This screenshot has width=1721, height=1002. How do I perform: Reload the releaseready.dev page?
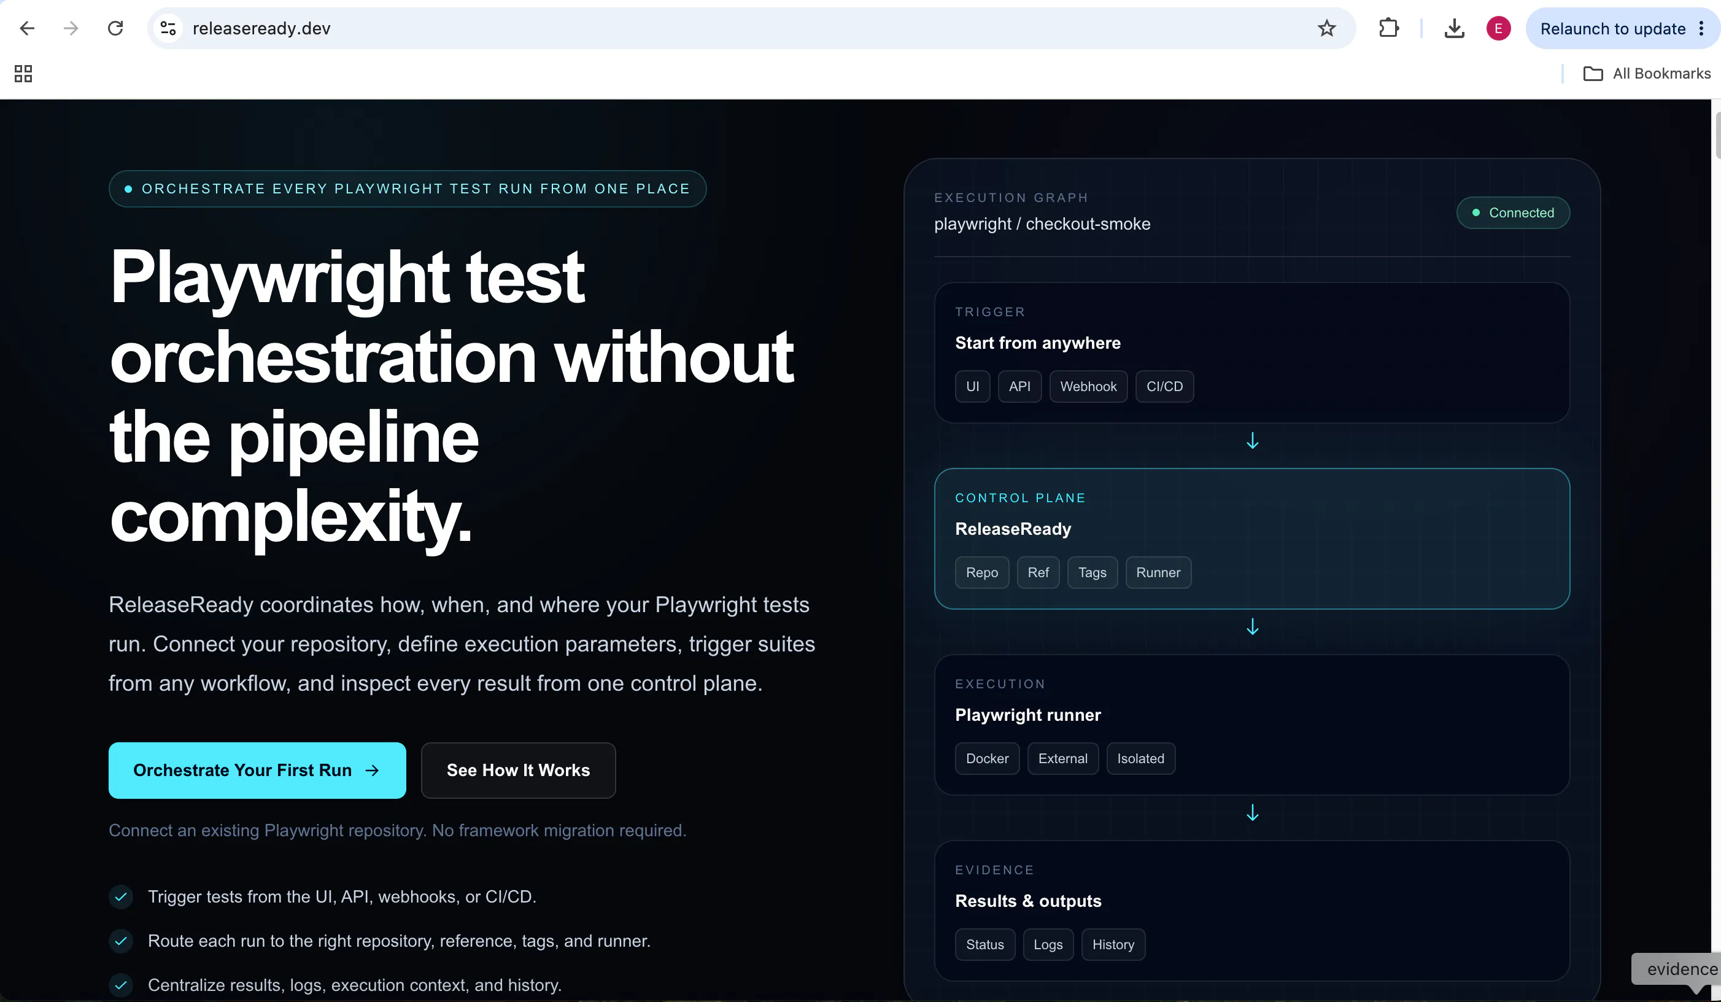[x=115, y=28]
